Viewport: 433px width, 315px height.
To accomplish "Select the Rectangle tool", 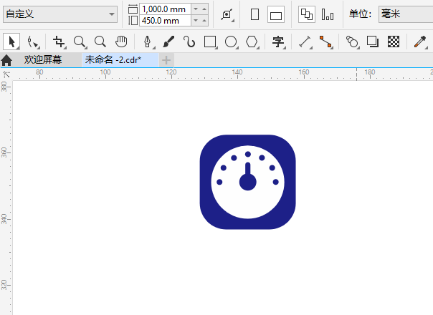I will pos(210,42).
